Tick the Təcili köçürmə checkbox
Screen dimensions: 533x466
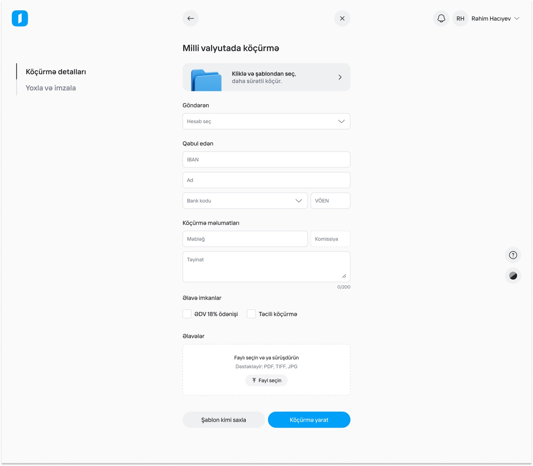251,314
